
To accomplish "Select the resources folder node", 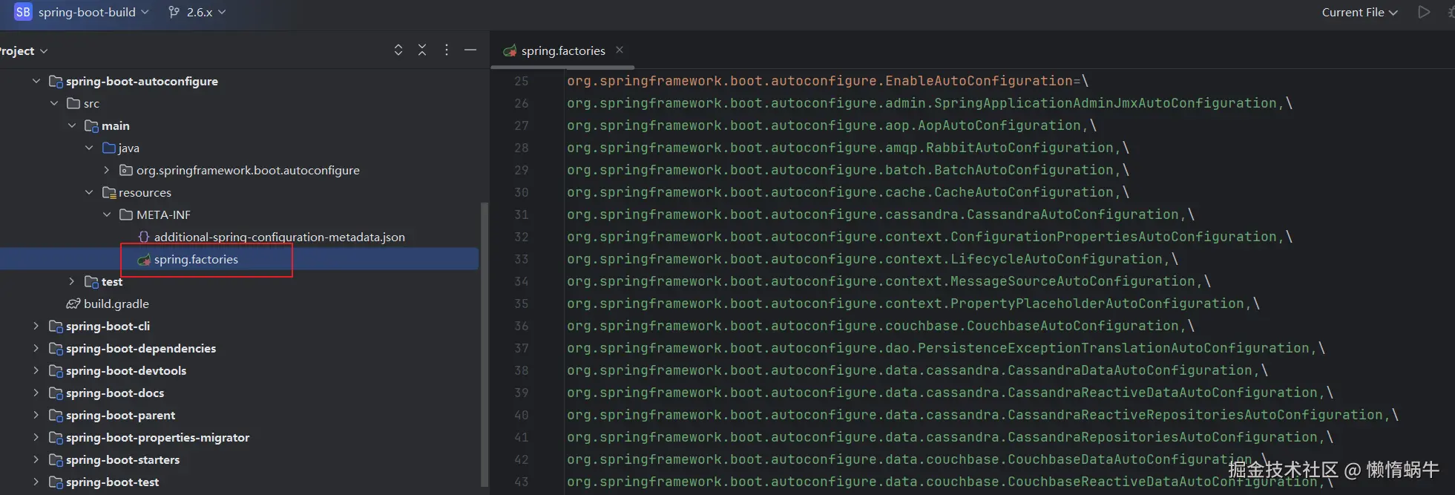I will (145, 192).
